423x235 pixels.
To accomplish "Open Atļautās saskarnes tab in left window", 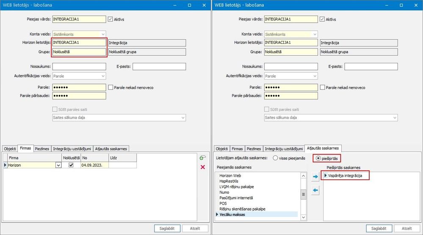I will click(x=111, y=149).
